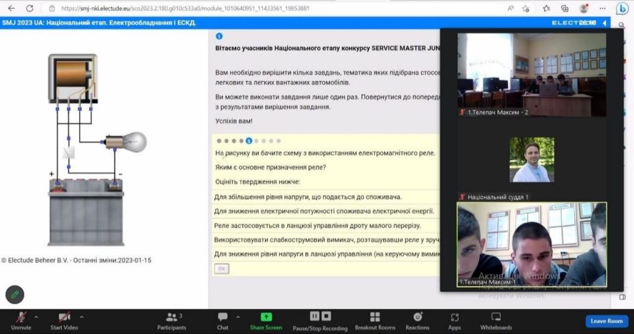The width and height of the screenshot is (634, 334).
Task: Select the 'Національний суддя 1' participant tile
Action: click(532, 160)
